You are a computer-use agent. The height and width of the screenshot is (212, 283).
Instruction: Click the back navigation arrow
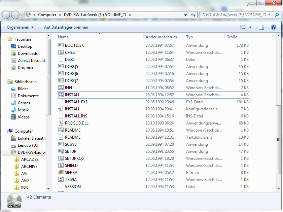[6, 15]
